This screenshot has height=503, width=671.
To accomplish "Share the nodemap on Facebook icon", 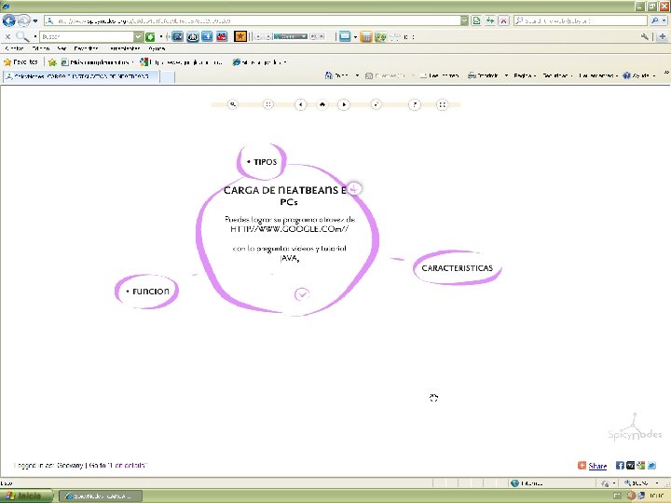I will [x=620, y=466].
